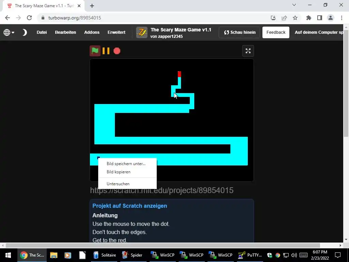349x262 pixels.
Task: Select The Scary Maze Game v1.1 browser tab
Action: 43,6
